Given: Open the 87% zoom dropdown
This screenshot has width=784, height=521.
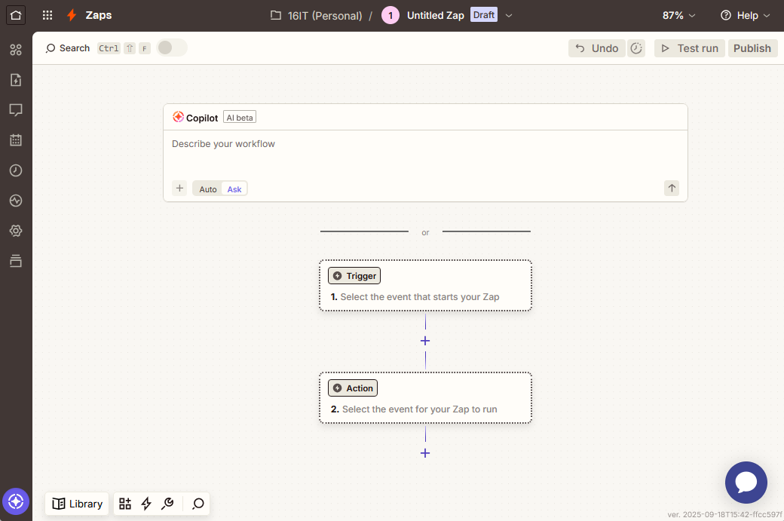Looking at the screenshot, I should coord(678,16).
